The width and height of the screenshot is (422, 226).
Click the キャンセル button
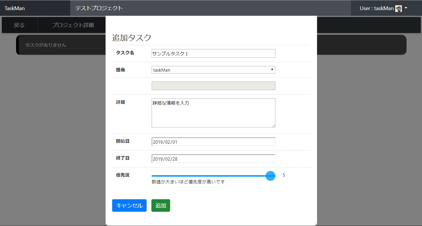coord(129,205)
